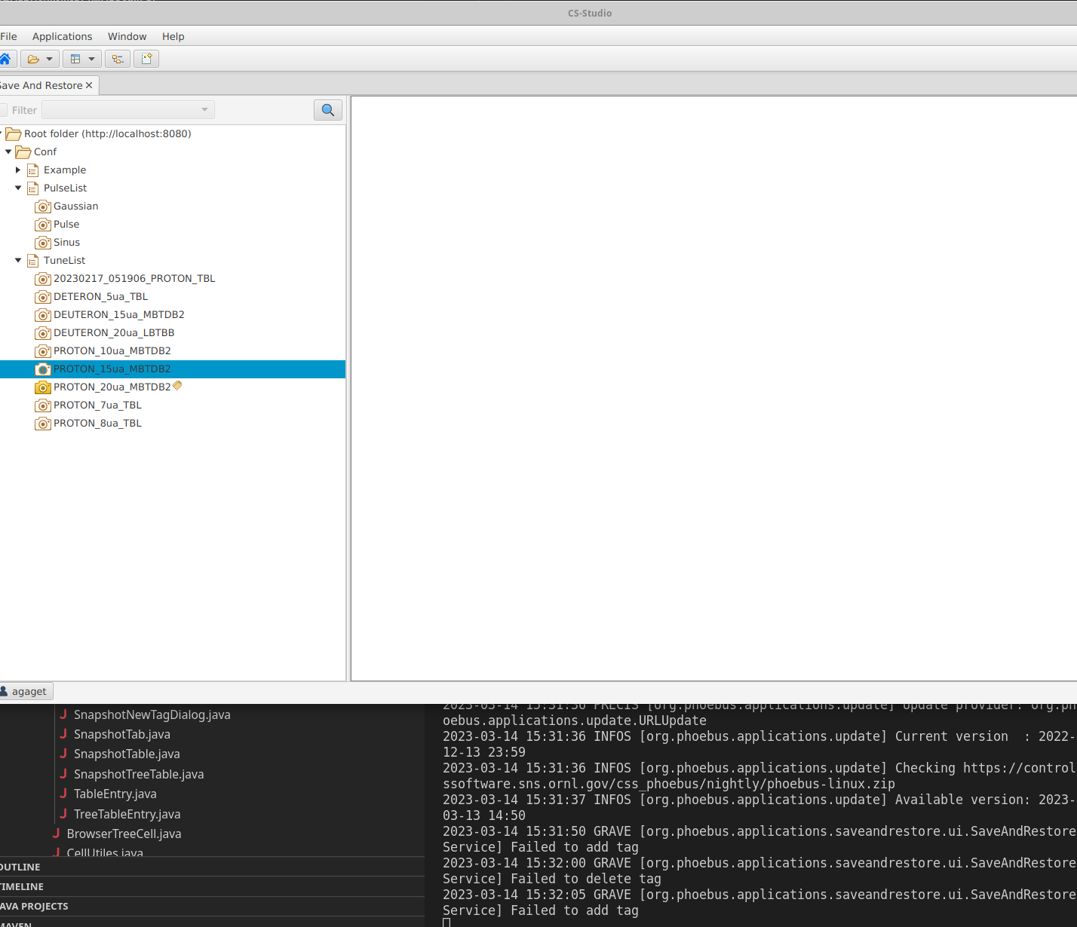Viewport: 1077px width, 927px height.
Task: Expand the Example node
Action: (18, 170)
